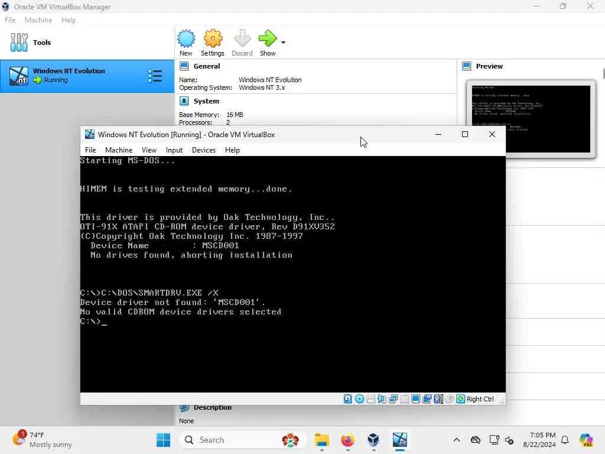Click the System section header
This screenshot has width=605, height=454.
point(206,101)
